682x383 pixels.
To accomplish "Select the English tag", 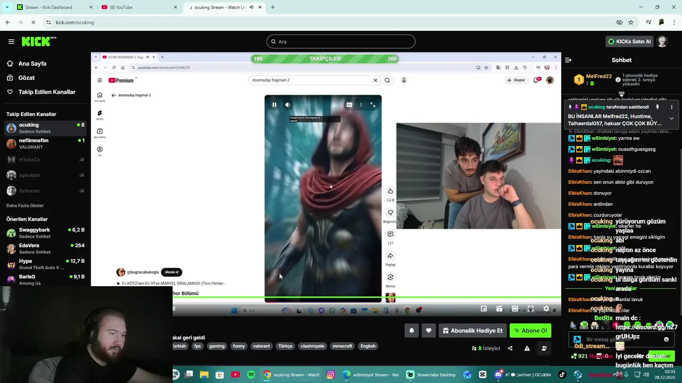I will pyautogui.click(x=368, y=346).
